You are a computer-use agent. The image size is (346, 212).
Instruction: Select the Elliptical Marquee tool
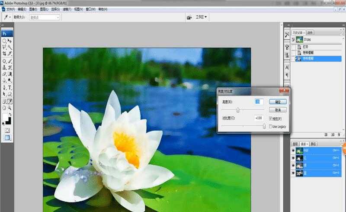pos(4,41)
